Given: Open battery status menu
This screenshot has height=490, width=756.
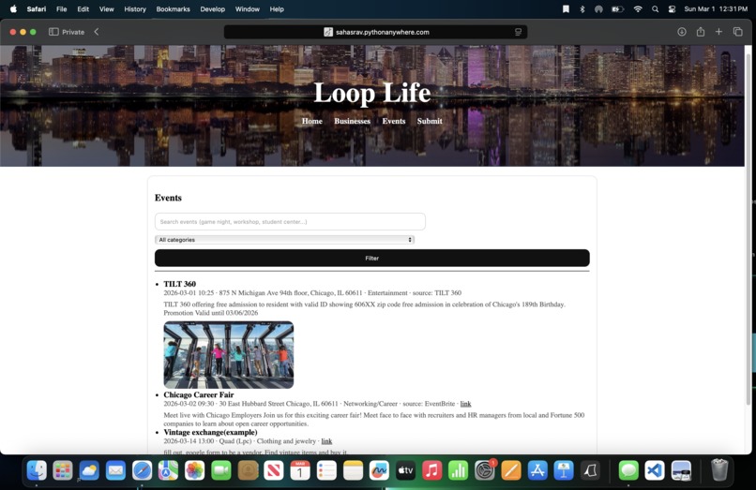Looking at the screenshot, I should pyautogui.click(x=617, y=9).
